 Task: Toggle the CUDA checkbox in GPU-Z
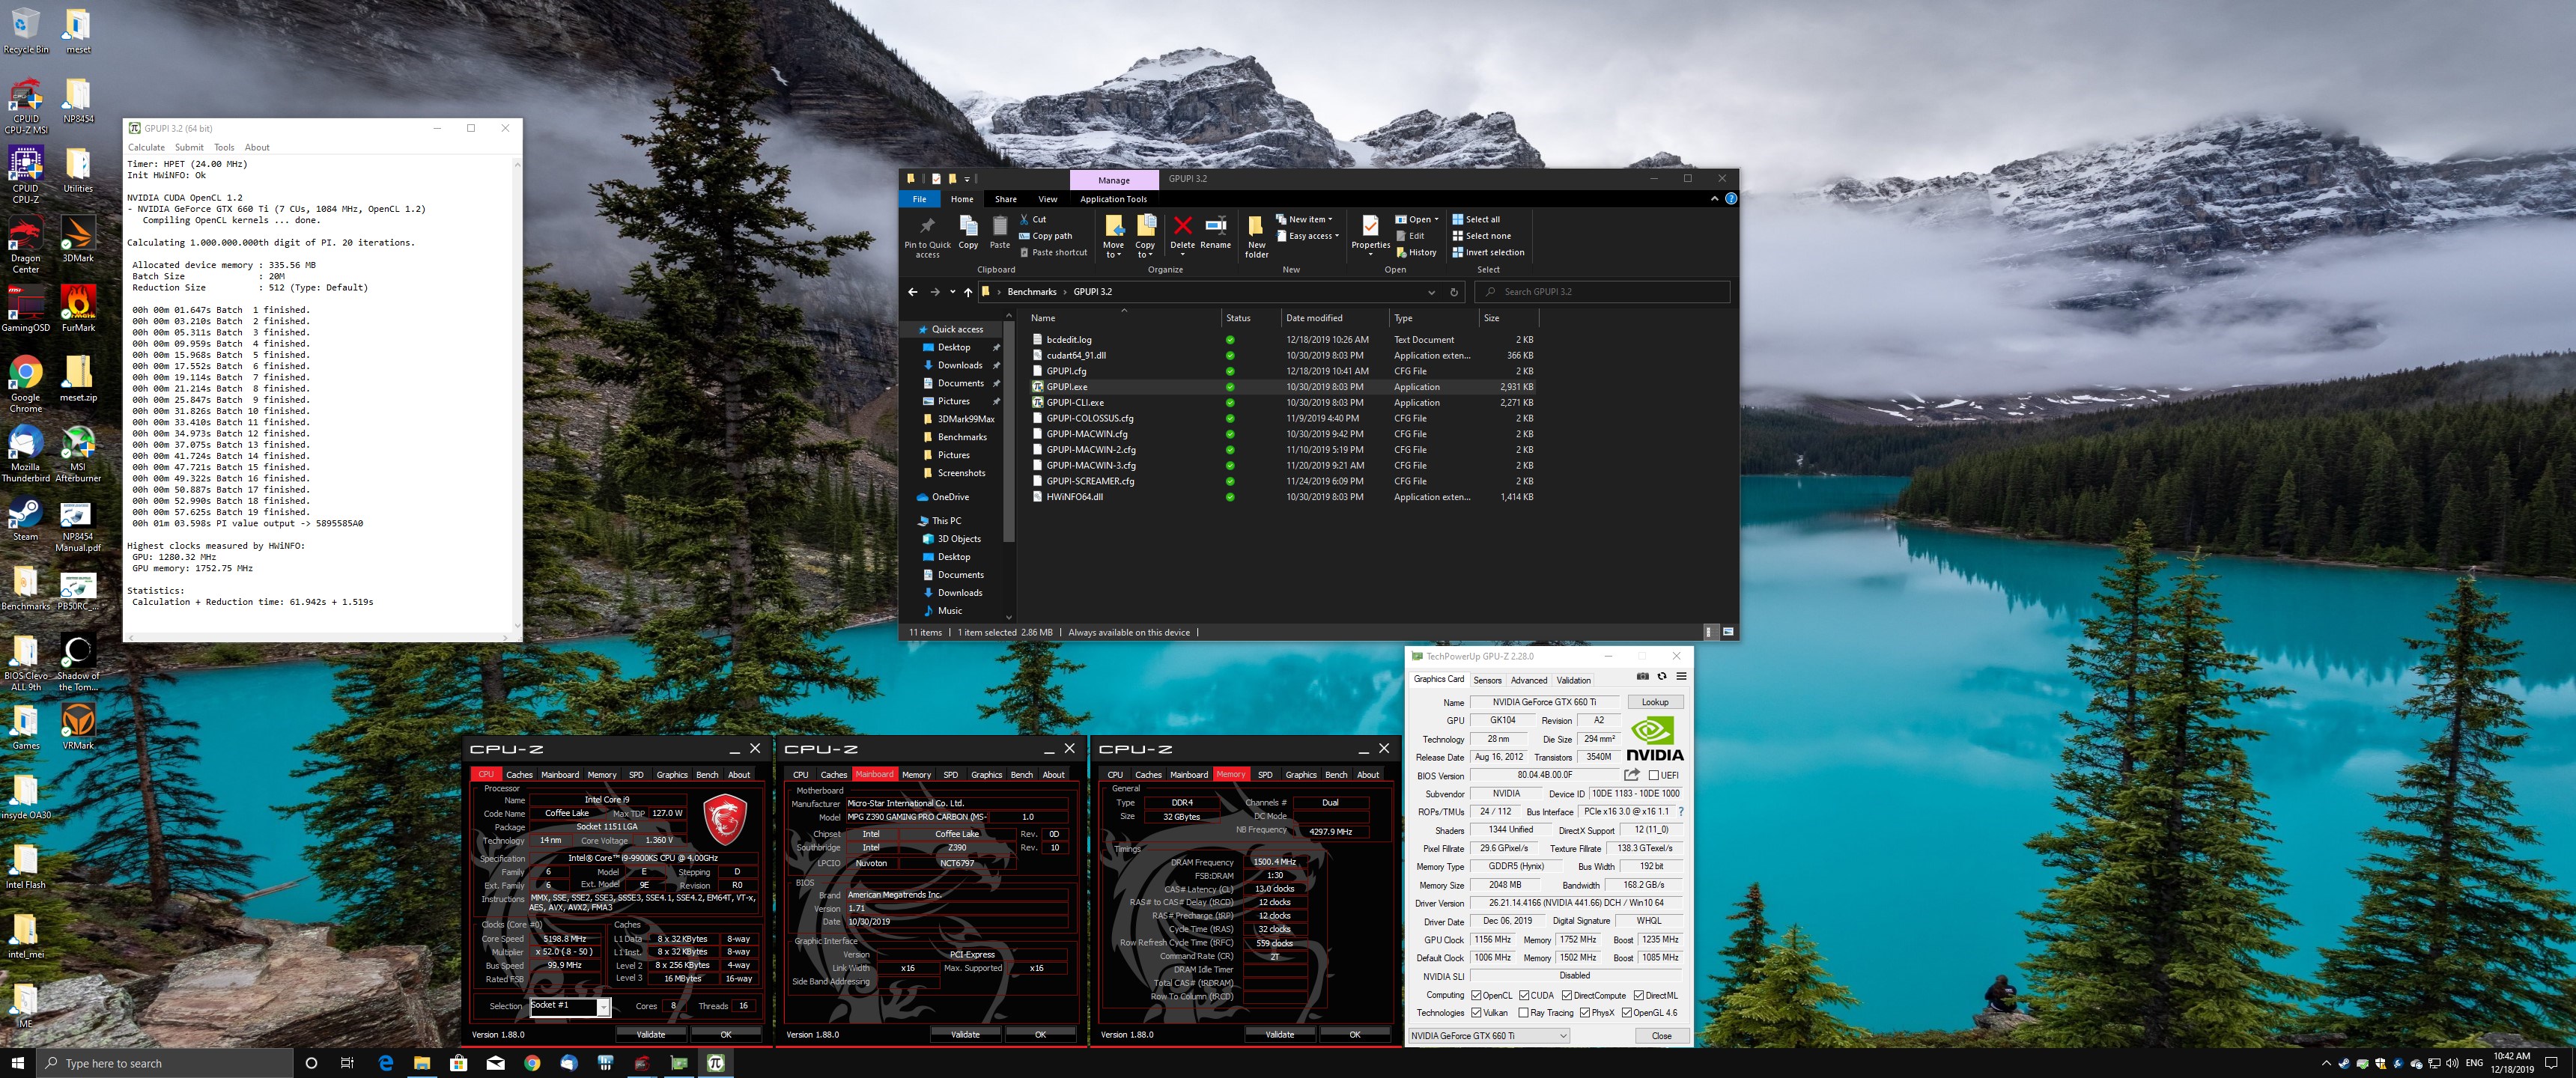(x=1524, y=995)
